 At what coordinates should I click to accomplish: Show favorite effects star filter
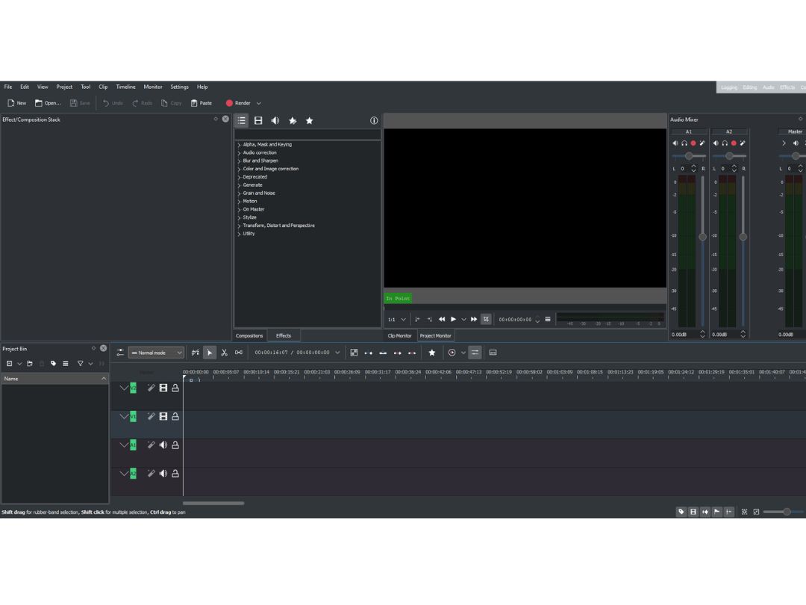tap(310, 120)
